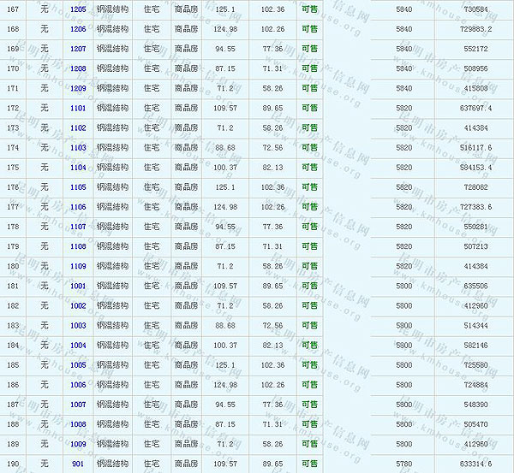Click room 1101 link
This screenshot has width=514, height=473.
coord(78,108)
